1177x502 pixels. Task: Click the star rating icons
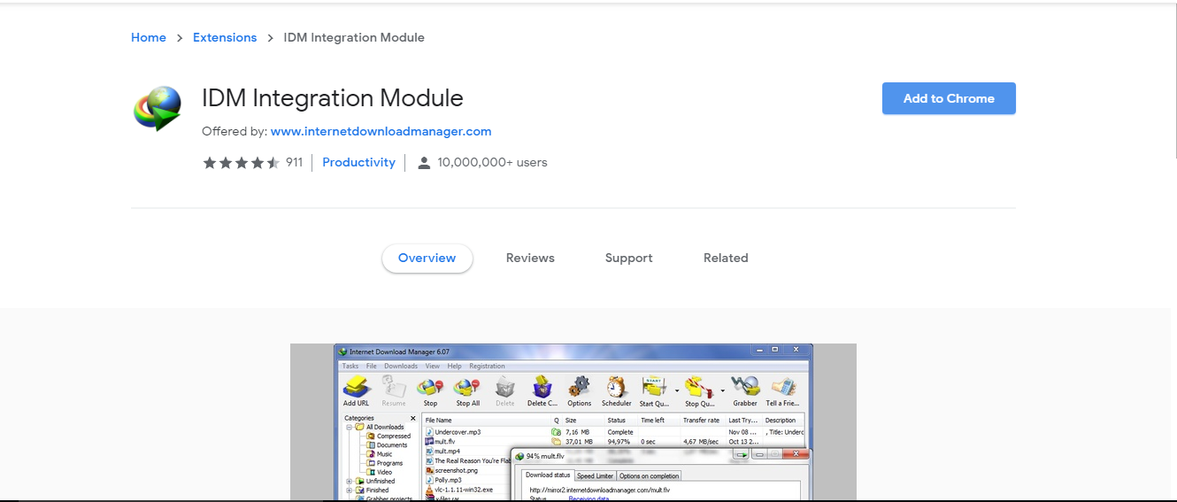(x=242, y=163)
